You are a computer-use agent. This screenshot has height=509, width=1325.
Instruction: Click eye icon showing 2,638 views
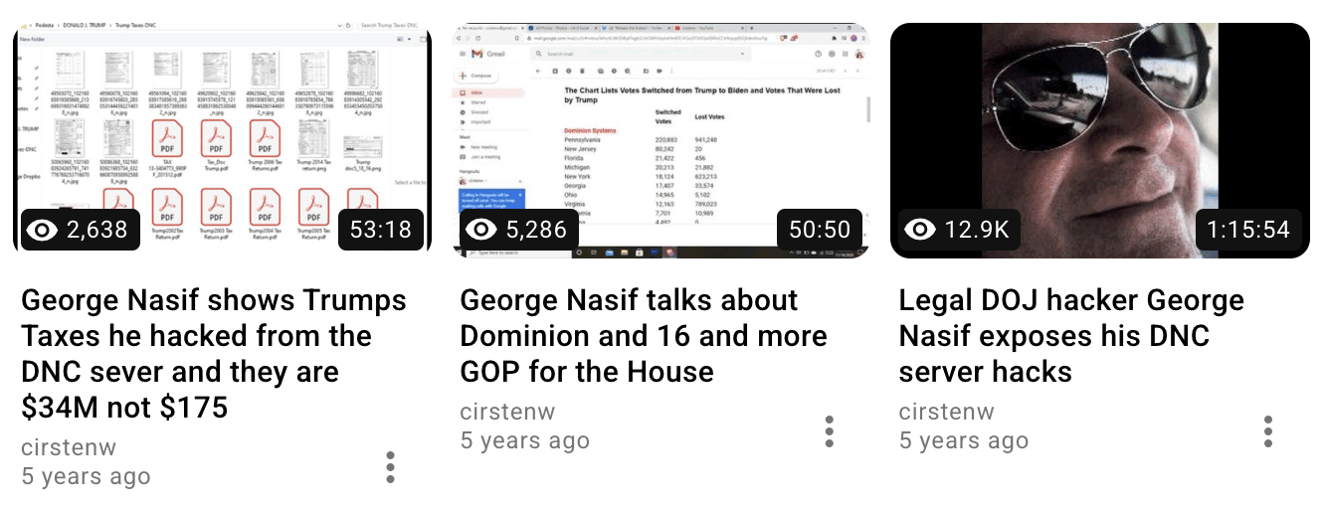pyautogui.click(x=42, y=231)
